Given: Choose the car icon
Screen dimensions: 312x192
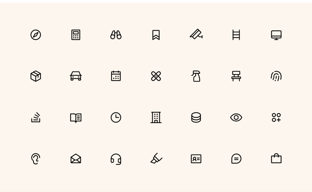Looking at the screenshot, I should (x=76, y=76).
